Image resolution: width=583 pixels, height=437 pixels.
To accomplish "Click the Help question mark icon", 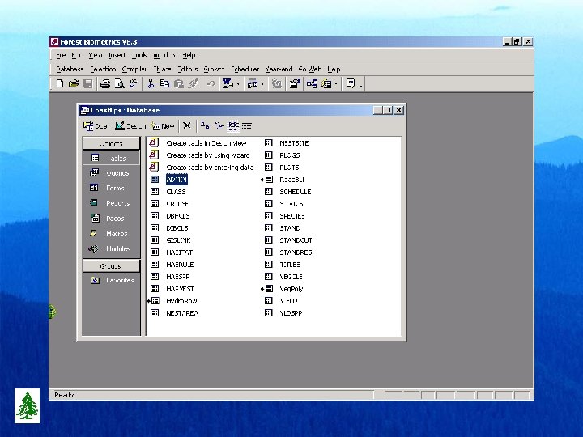I will coord(351,83).
